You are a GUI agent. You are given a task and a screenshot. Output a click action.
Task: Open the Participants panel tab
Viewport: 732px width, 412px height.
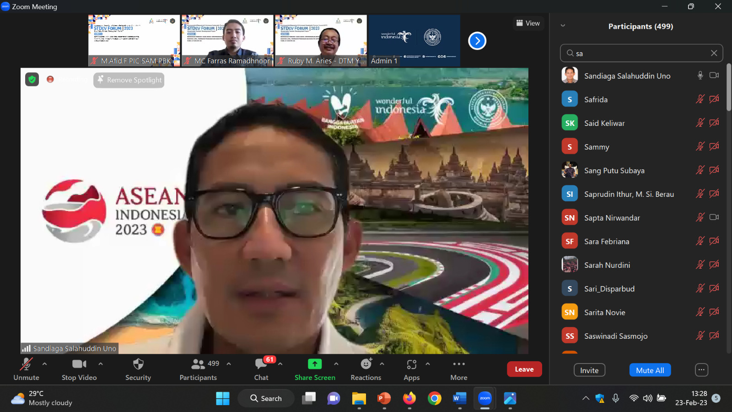coord(199,364)
